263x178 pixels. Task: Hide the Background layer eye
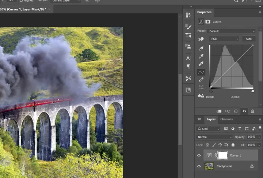click(199, 166)
